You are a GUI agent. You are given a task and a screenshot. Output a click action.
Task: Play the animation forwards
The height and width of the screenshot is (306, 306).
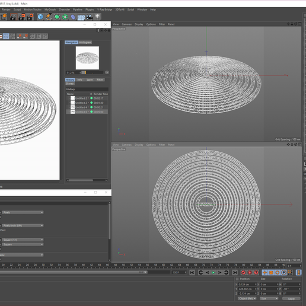213,273
